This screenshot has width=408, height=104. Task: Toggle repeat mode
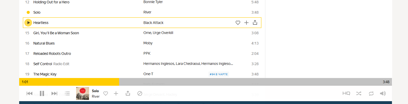pyautogui.click(x=371, y=93)
